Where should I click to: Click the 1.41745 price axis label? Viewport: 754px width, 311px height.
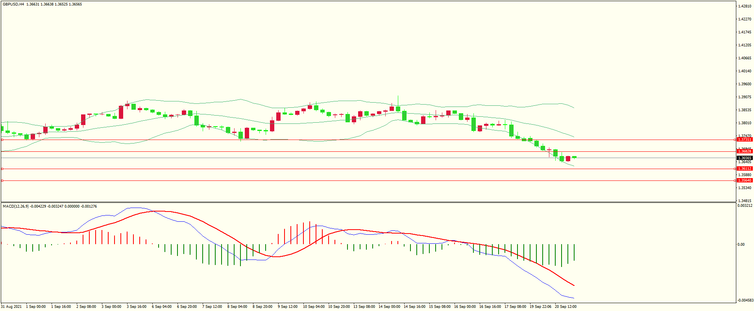tap(745, 32)
